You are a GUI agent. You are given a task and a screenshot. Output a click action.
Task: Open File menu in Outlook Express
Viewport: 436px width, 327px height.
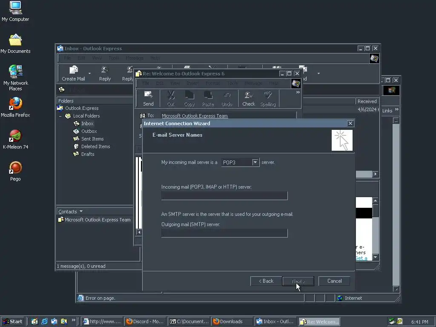point(67,58)
